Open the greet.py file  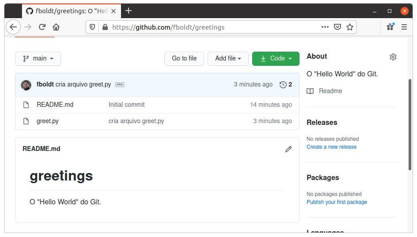pyautogui.click(x=48, y=121)
